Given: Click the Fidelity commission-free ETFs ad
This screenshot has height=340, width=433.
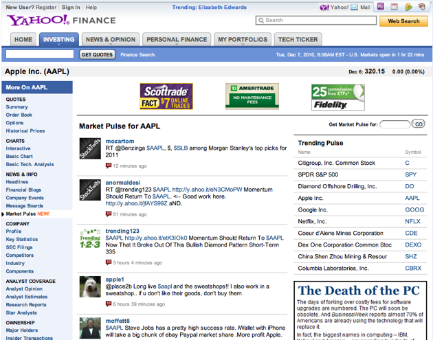Looking at the screenshot, I should pos(338,97).
